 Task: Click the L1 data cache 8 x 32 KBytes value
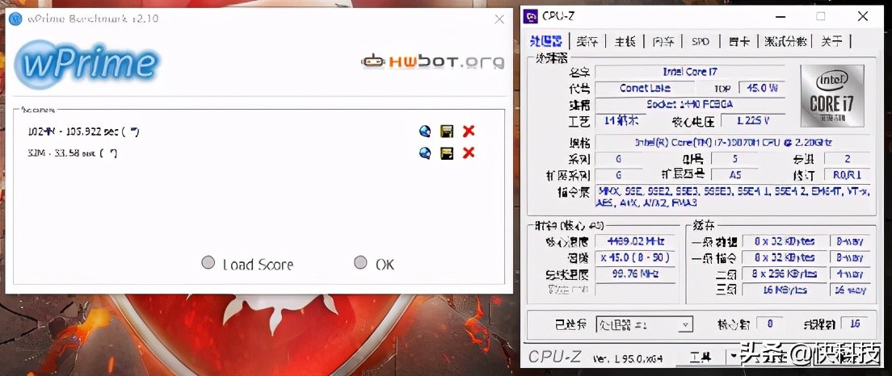pyautogui.click(x=784, y=240)
